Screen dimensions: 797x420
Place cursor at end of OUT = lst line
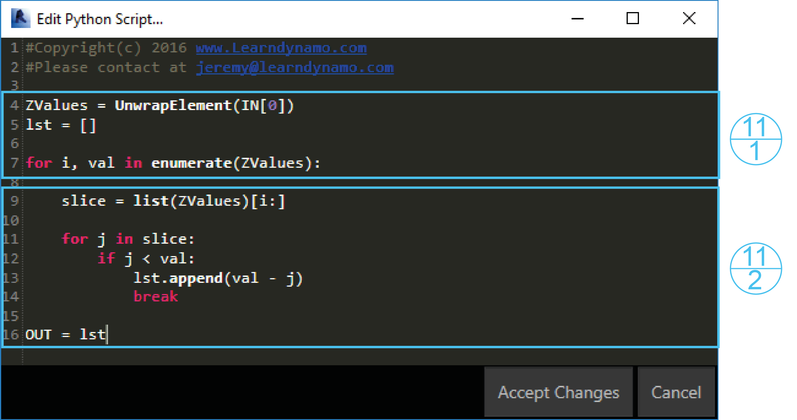[107, 335]
